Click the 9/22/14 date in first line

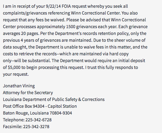pos(53,6)
